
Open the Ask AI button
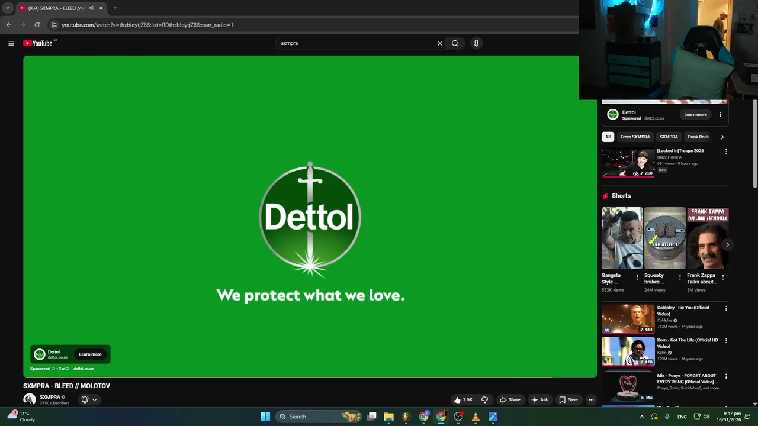[539, 400]
